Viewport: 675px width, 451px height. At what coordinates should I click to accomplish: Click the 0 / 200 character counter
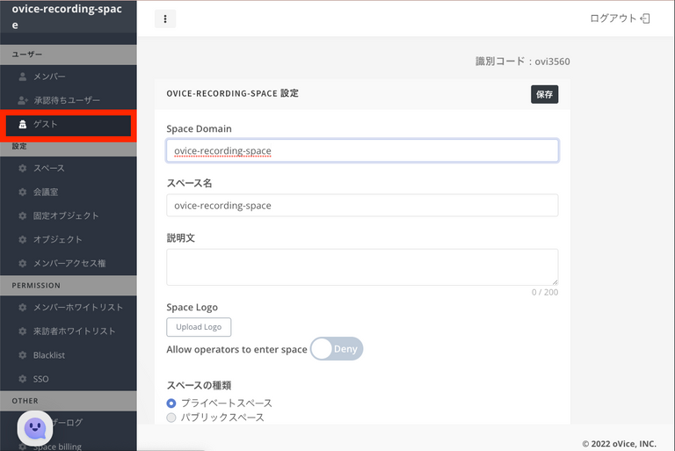pos(545,293)
